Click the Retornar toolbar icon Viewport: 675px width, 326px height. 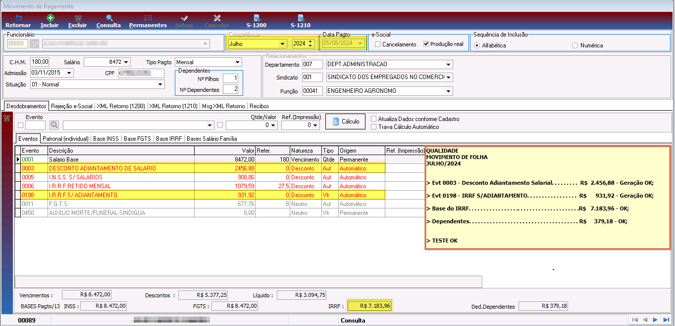[x=18, y=18]
